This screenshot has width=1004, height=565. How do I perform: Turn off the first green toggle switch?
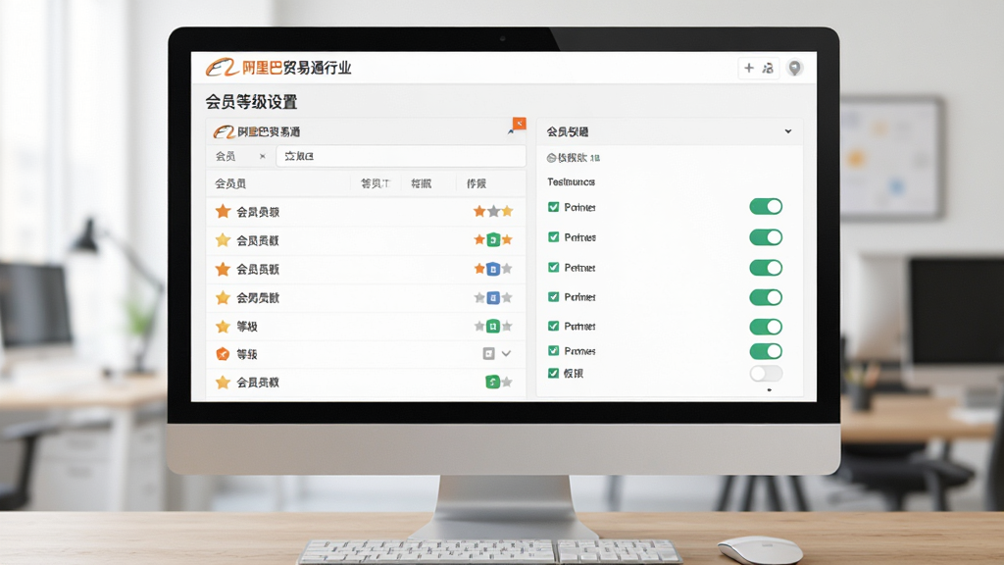766,206
